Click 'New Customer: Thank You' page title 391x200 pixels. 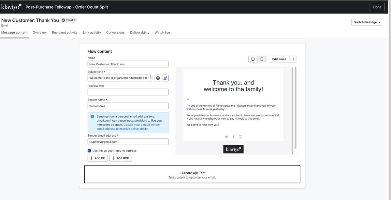[30, 20]
